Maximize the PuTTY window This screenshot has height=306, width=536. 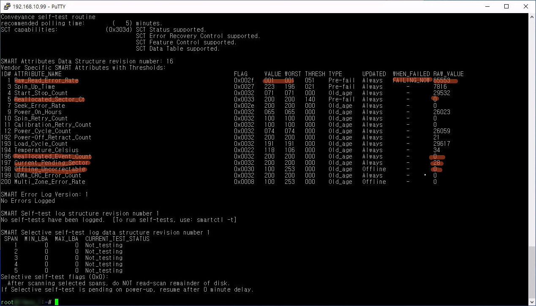tap(506, 6)
